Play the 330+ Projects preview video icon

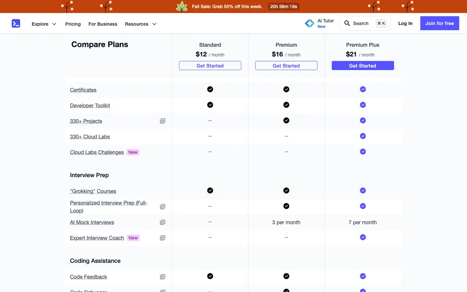pos(163,121)
